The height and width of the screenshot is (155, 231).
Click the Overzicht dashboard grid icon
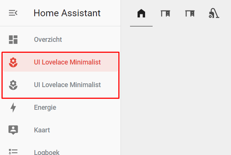click(13, 39)
